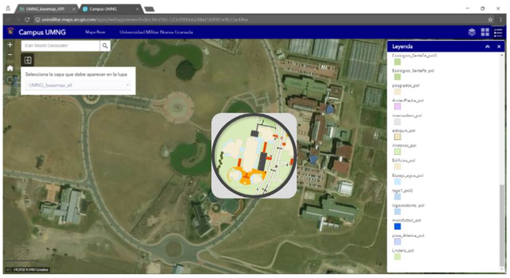Click the geocoder search magnifier button

pos(105,46)
